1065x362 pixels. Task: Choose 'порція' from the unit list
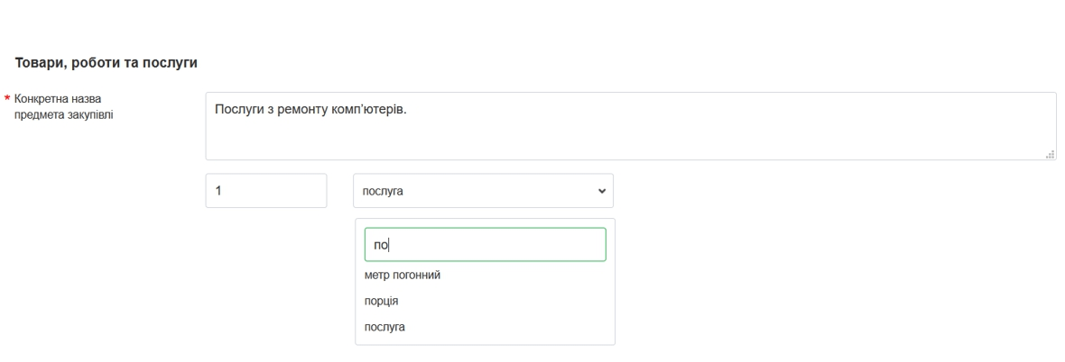tap(381, 302)
